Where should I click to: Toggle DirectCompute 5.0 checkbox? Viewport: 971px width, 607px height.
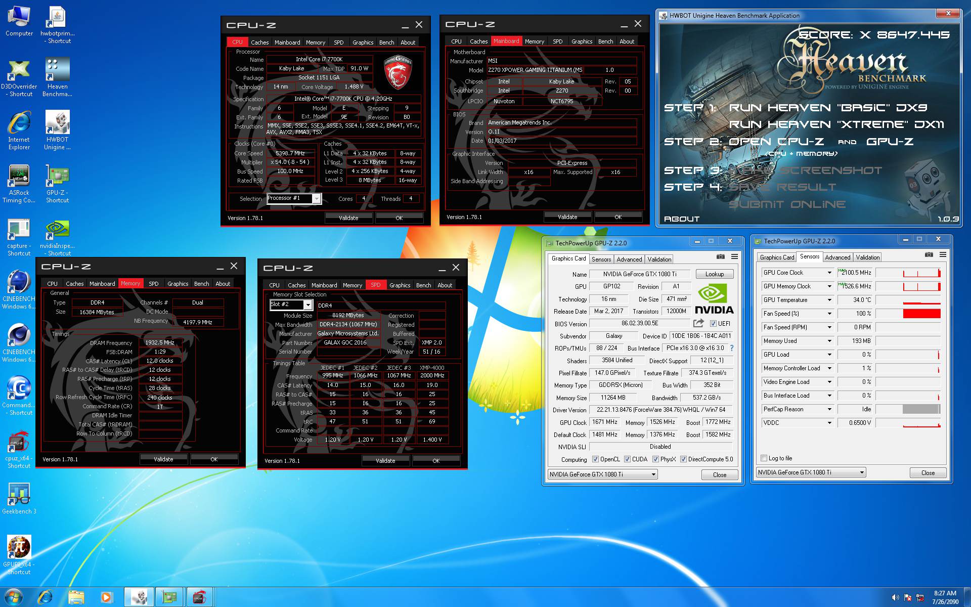(683, 459)
